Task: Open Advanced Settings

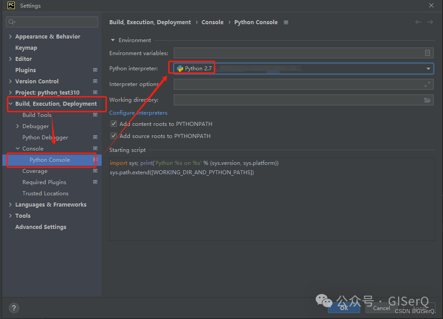Action: point(41,227)
